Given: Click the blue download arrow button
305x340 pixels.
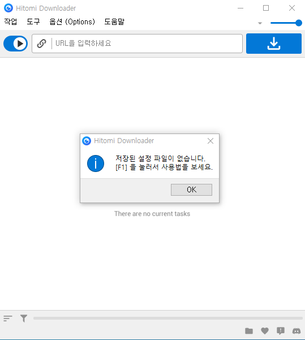Looking at the screenshot, I should point(274,44).
